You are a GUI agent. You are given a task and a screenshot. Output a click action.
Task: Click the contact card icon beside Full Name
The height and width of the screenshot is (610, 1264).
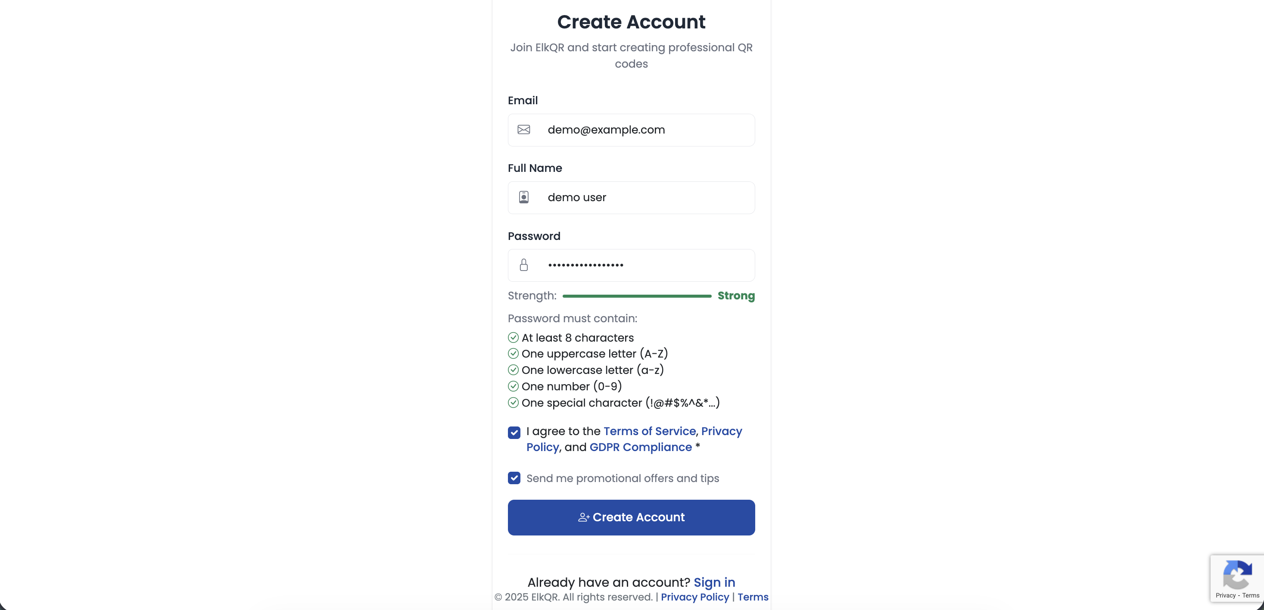(523, 197)
